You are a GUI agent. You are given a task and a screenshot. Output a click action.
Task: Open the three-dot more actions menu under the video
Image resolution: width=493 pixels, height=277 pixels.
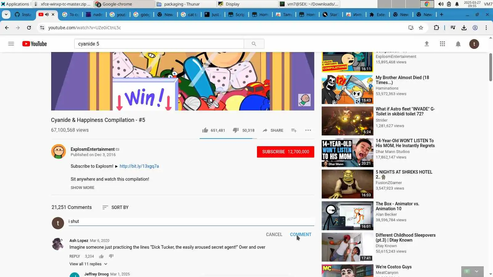point(308,130)
